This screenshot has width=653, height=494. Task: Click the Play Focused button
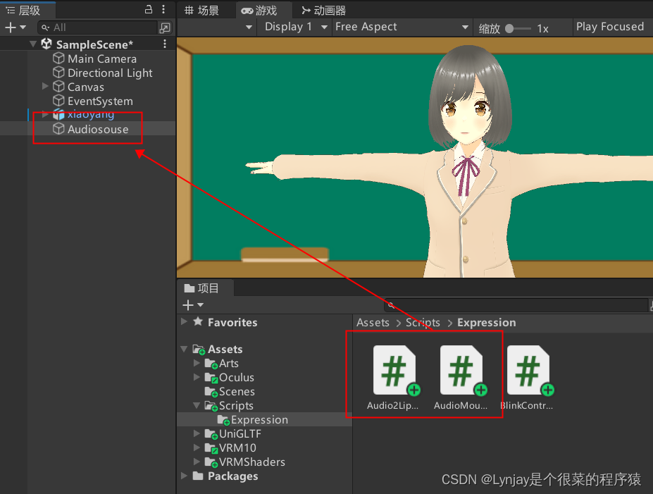click(x=610, y=27)
